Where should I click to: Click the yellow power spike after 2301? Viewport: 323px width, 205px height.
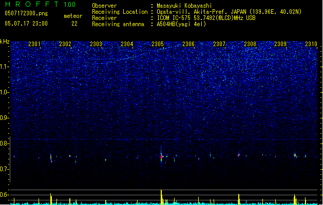tap(51, 199)
